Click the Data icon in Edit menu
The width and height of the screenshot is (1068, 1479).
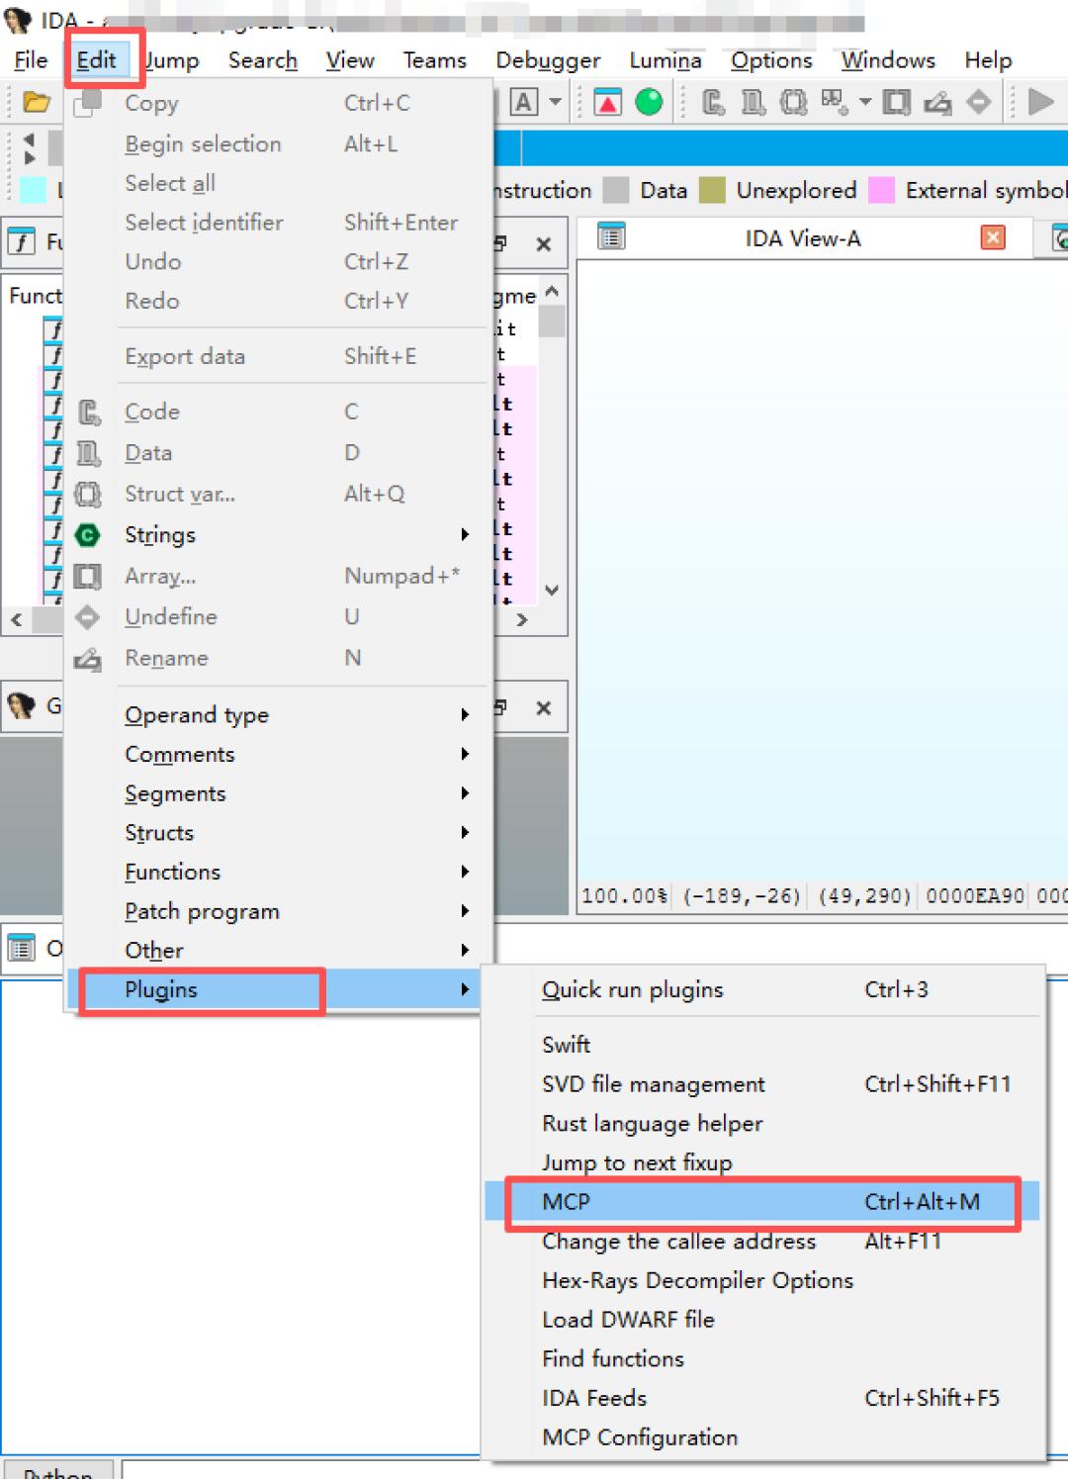[x=89, y=453]
